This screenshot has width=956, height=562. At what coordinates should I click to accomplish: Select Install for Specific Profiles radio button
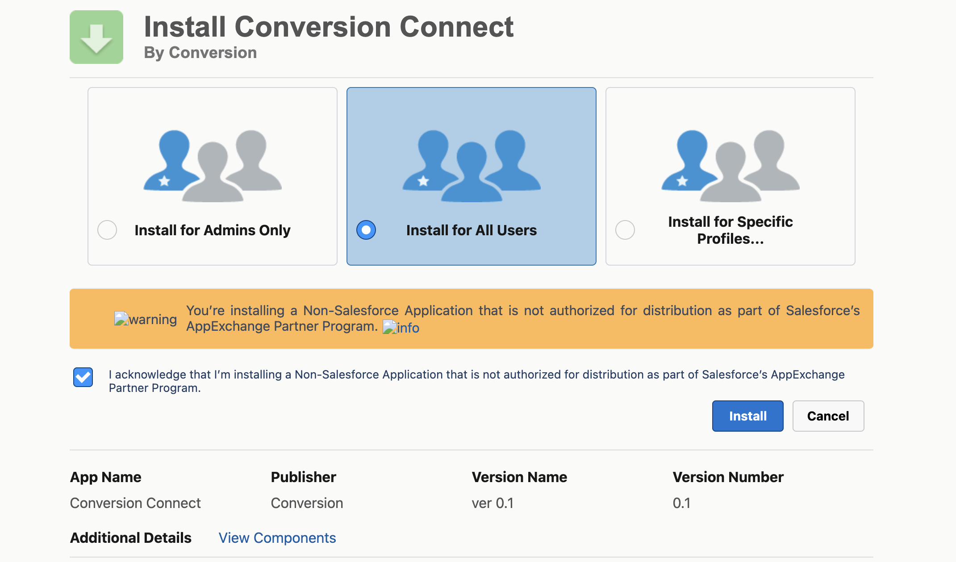coord(625,230)
